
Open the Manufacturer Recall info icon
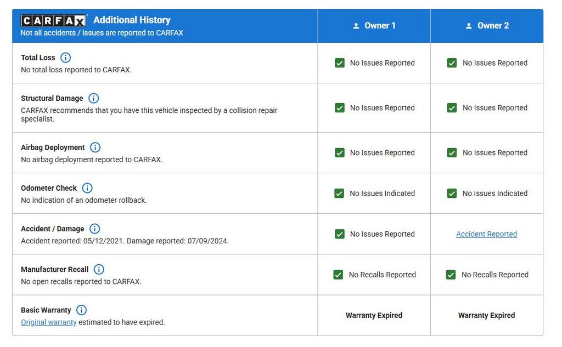[x=99, y=269]
